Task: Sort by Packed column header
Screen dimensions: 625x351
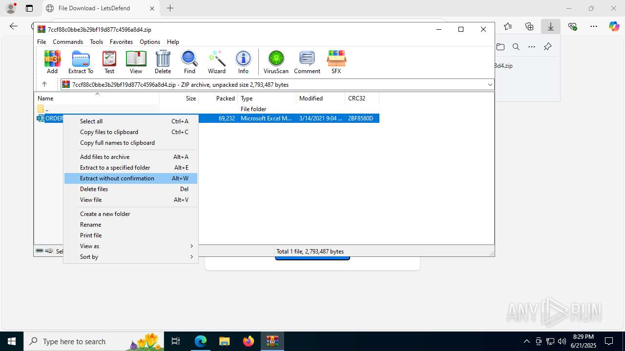Action: (218, 98)
